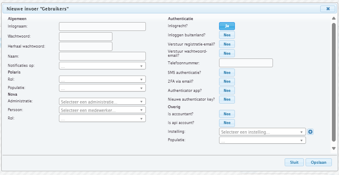Click the Sluit button
339x175 pixels.
[x=294, y=162]
